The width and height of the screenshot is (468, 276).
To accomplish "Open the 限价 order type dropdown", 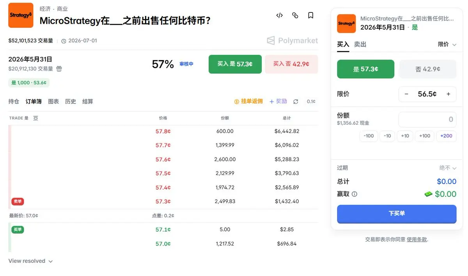I will 447,44.
